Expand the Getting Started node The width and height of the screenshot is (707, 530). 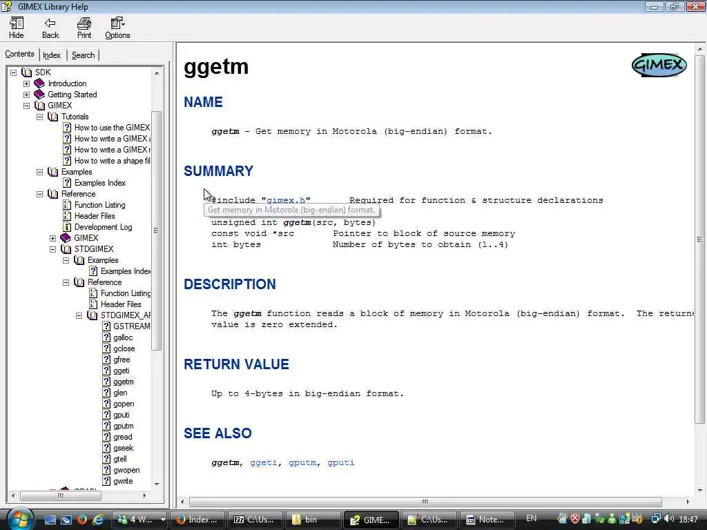tap(27, 95)
